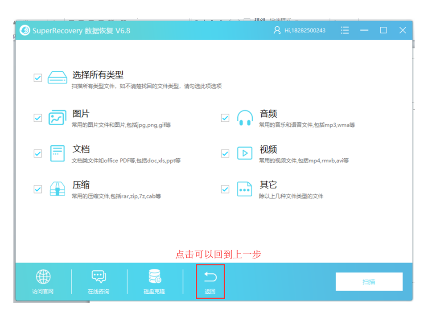Image resolution: width=428 pixels, height=321 pixels.
Task: Click the 视频 play-button icon
Action: click(x=245, y=153)
